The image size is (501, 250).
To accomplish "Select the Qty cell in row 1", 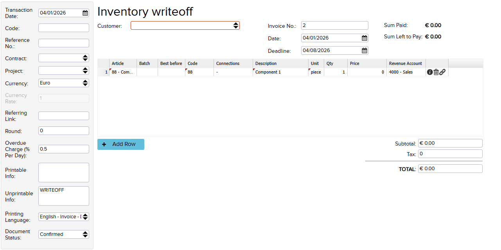I will click(x=336, y=72).
